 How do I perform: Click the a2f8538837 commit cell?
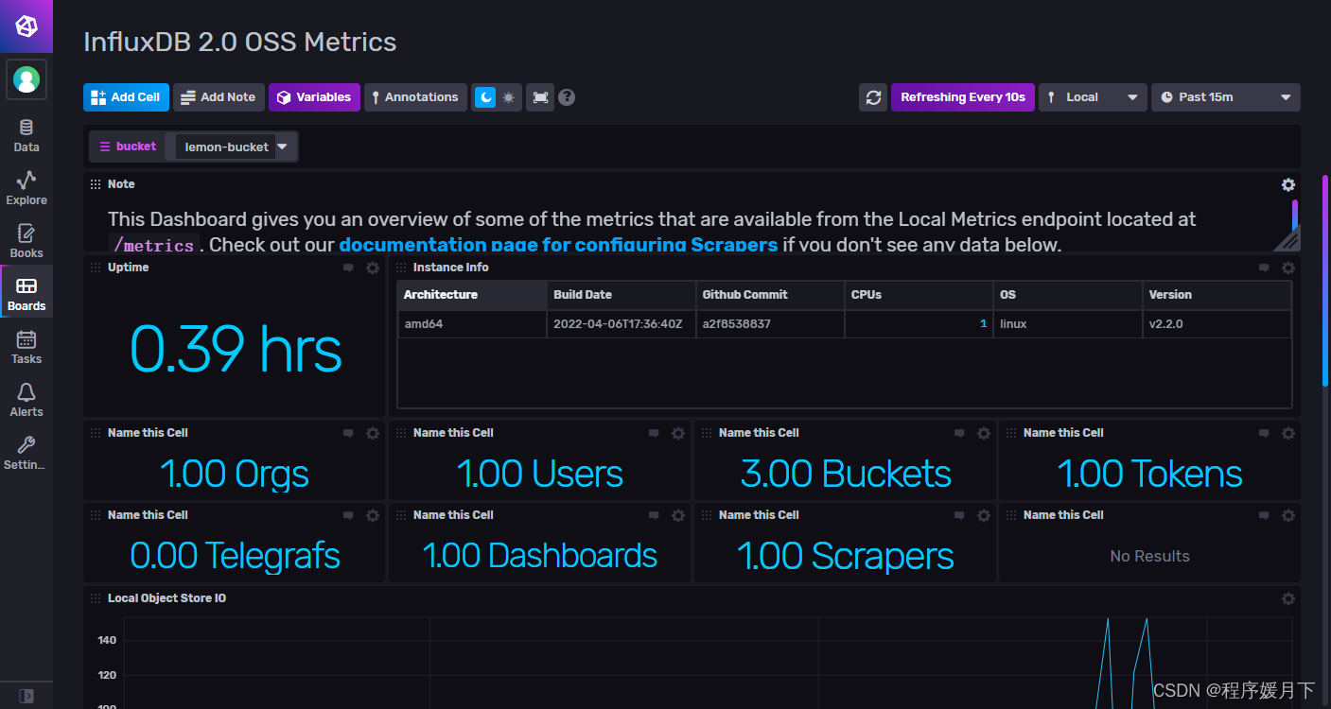tap(770, 323)
